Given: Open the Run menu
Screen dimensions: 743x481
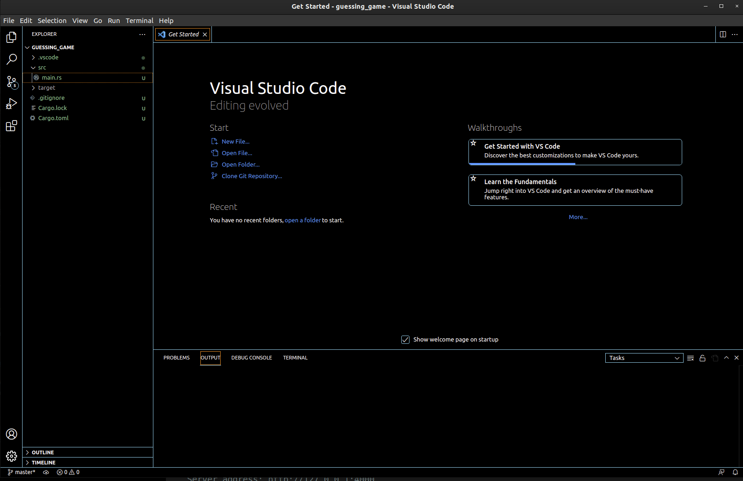Looking at the screenshot, I should (x=114, y=21).
